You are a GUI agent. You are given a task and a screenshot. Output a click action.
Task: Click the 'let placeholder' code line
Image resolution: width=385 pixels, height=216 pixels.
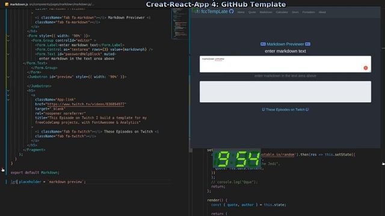48,182
